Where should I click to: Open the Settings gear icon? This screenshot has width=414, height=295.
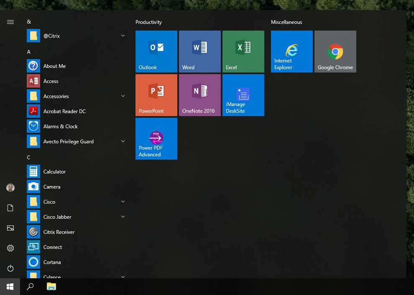point(10,248)
